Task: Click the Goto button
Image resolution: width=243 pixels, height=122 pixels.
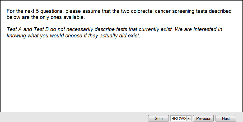Action: click(x=158, y=119)
